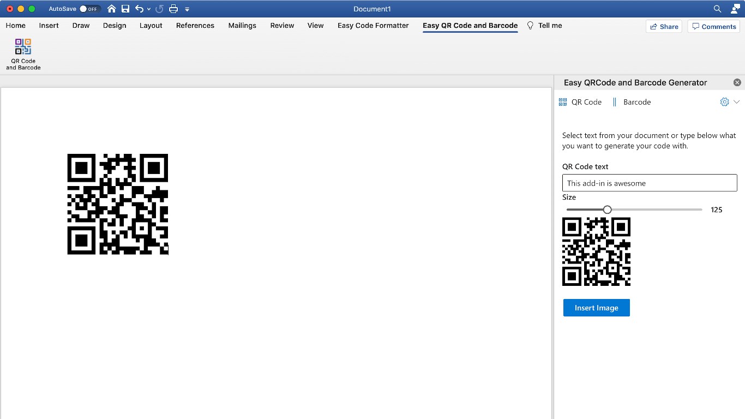745x419 pixels.
Task: Click the Share button
Action: [x=664, y=26]
